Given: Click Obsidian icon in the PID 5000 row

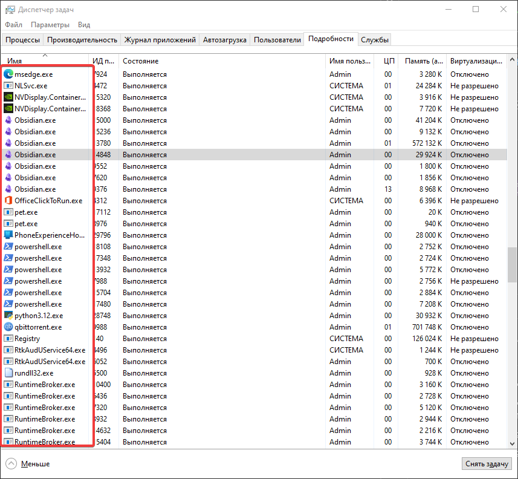Looking at the screenshot, I should [x=8, y=120].
